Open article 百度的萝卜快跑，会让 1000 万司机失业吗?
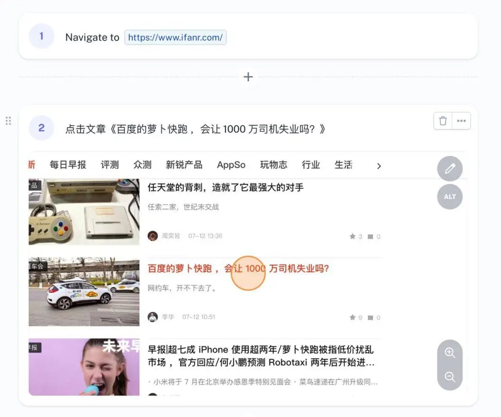 click(x=238, y=269)
